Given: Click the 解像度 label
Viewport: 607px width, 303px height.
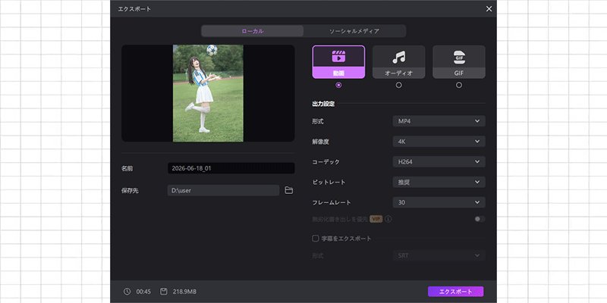Looking at the screenshot, I should click(320, 142).
